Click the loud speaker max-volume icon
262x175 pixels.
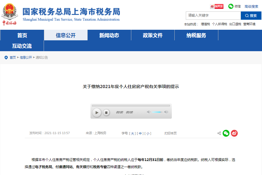tap(166, 112)
